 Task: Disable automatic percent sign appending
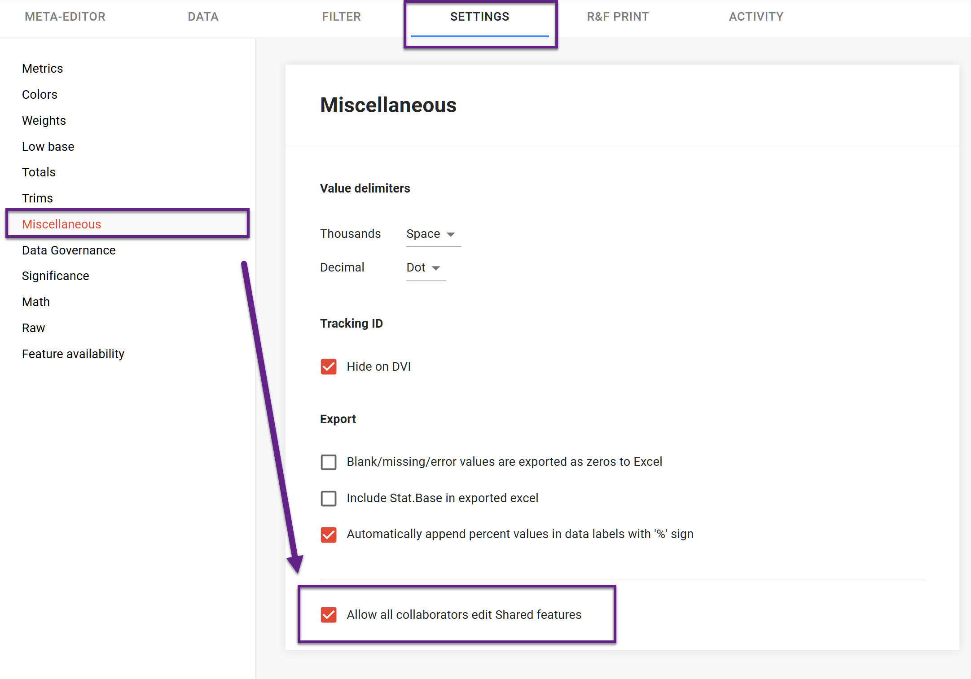329,534
